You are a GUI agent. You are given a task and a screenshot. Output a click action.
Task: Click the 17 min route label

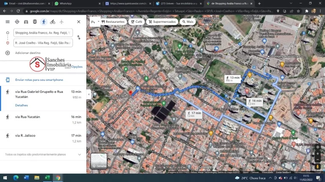pos(194,114)
